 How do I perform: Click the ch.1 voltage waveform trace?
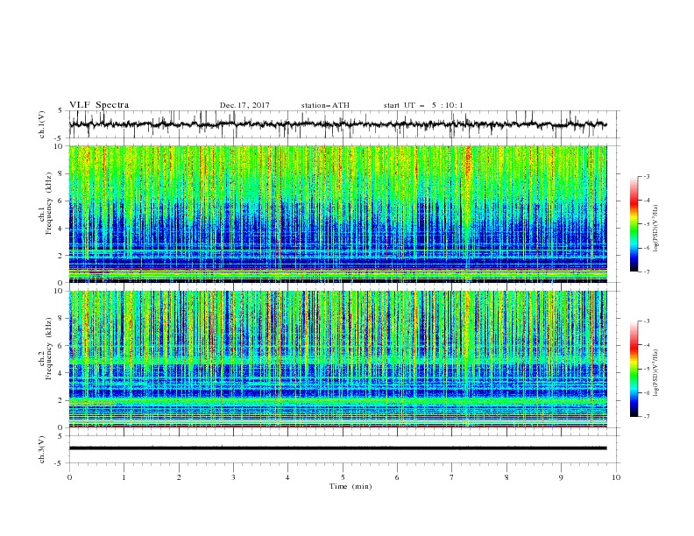[x=337, y=124]
